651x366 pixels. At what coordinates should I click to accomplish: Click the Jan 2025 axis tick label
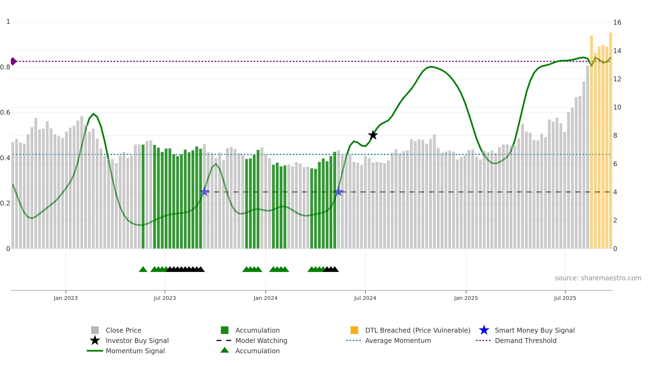(x=466, y=298)
